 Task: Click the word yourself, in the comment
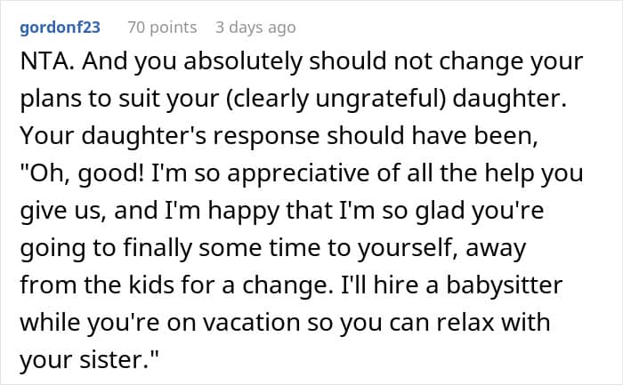408,248
